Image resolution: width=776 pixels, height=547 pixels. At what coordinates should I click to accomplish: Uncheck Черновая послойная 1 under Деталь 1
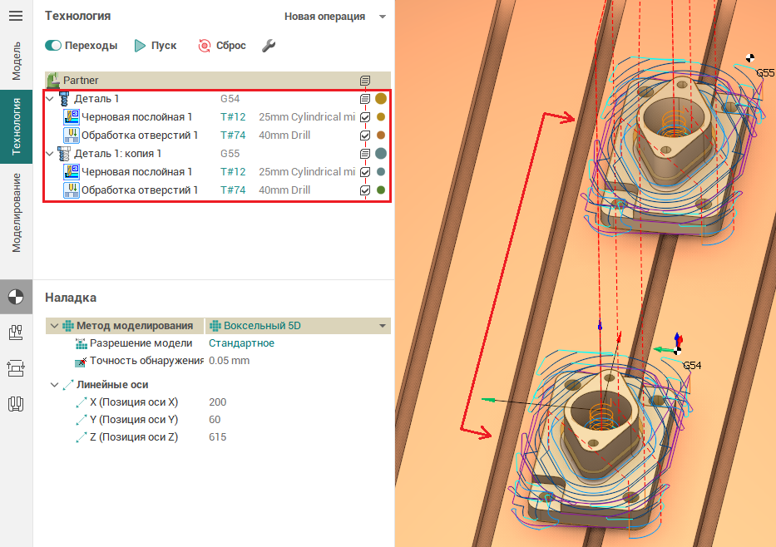tap(364, 117)
